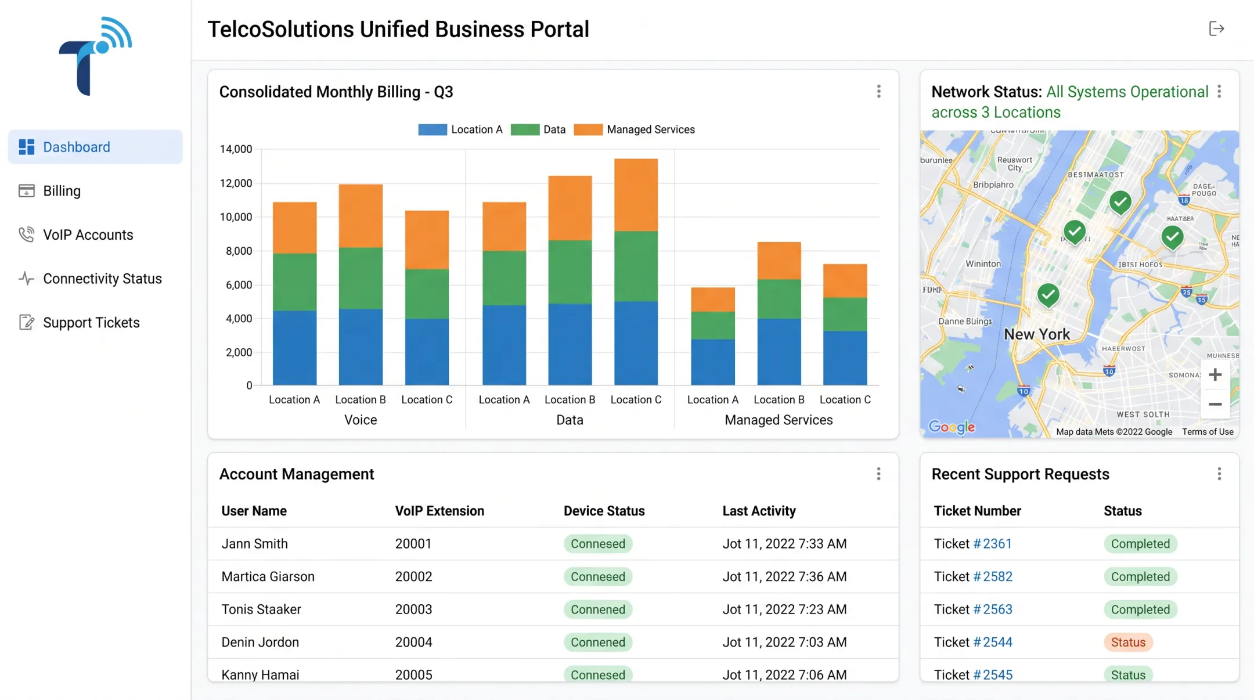Open Recent Support Requests options menu
1254x700 pixels.
[x=1219, y=474]
